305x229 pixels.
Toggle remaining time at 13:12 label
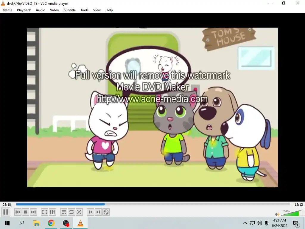click(x=298, y=205)
